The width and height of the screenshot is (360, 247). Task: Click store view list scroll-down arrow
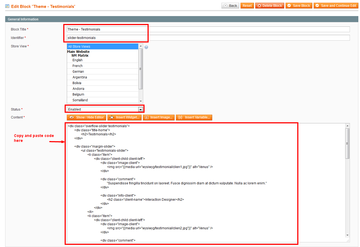coord(141,101)
